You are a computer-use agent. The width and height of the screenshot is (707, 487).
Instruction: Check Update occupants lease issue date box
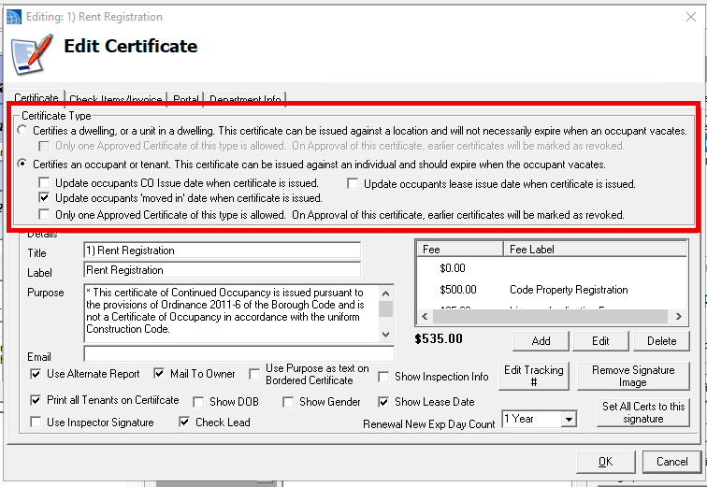[353, 184]
